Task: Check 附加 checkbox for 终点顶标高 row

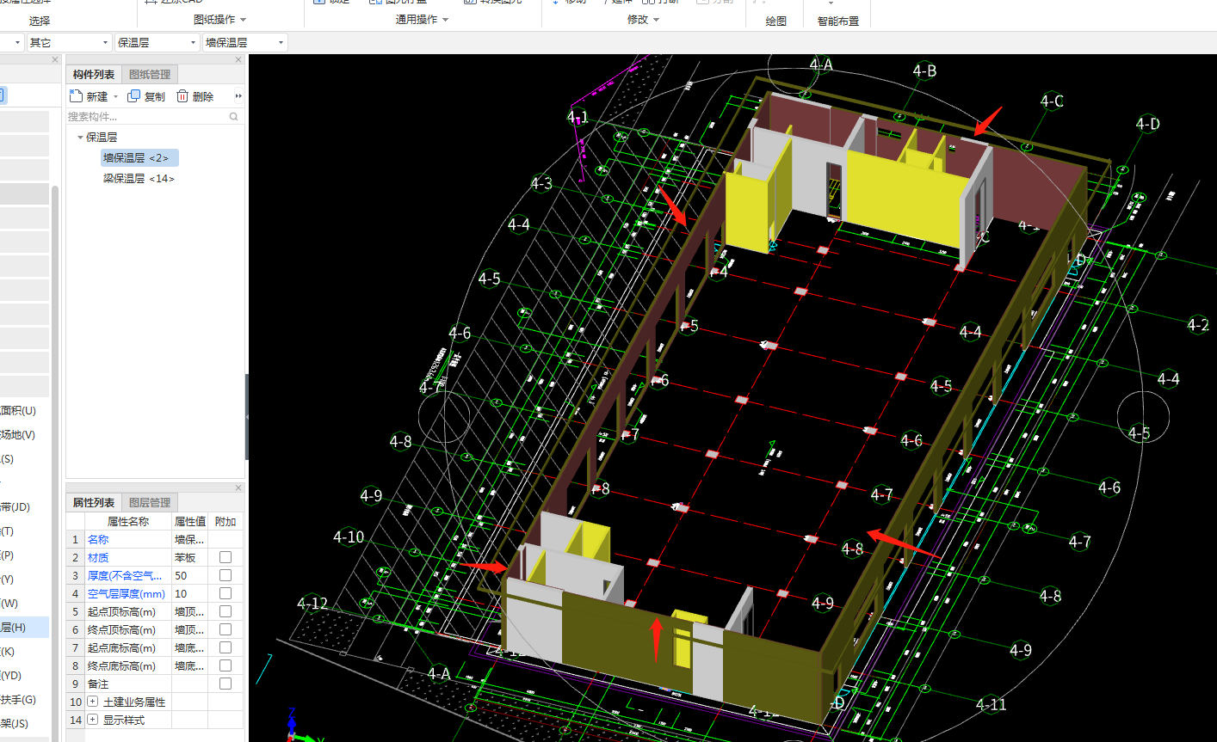Action: pyautogui.click(x=225, y=629)
